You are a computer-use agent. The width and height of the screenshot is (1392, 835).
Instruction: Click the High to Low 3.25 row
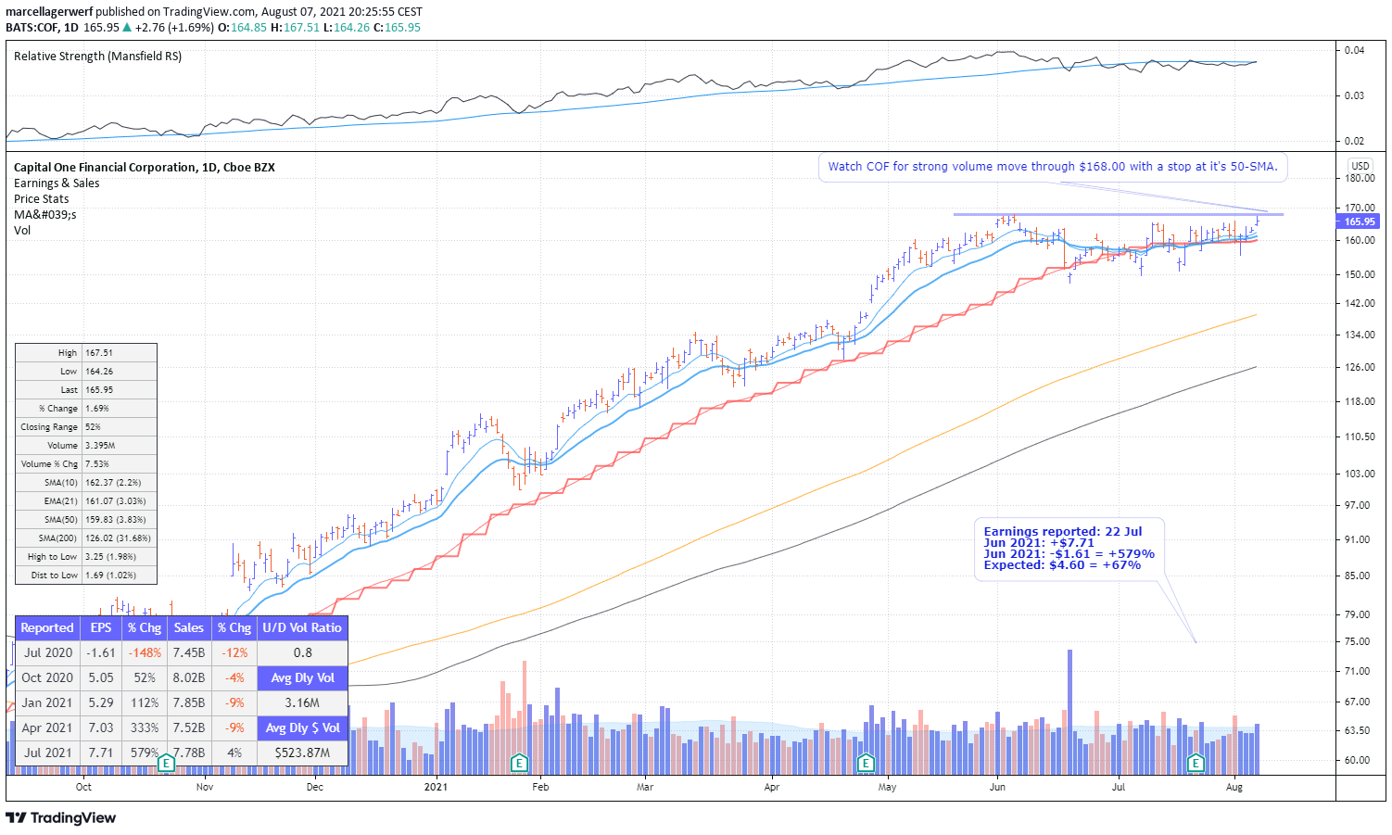[x=86, y=557]
